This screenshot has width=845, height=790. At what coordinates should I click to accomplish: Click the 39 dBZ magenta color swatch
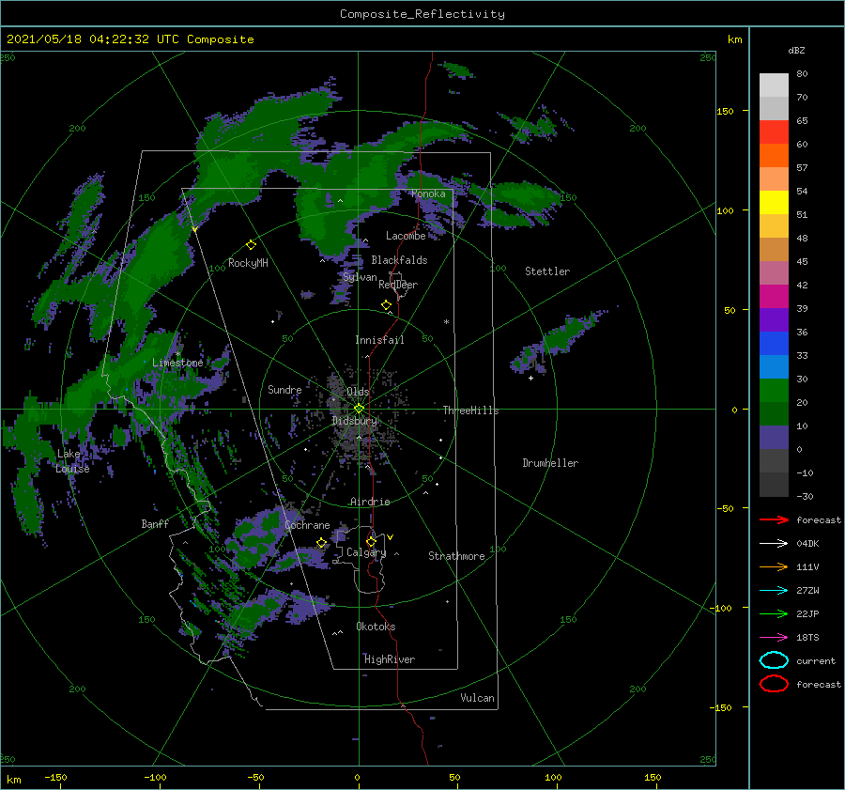click(774, 296)
